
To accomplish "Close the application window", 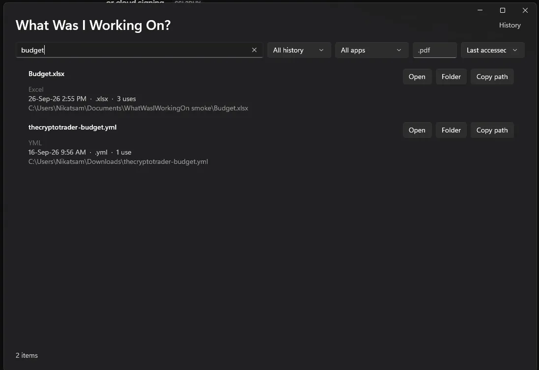I will pos(525,10).
